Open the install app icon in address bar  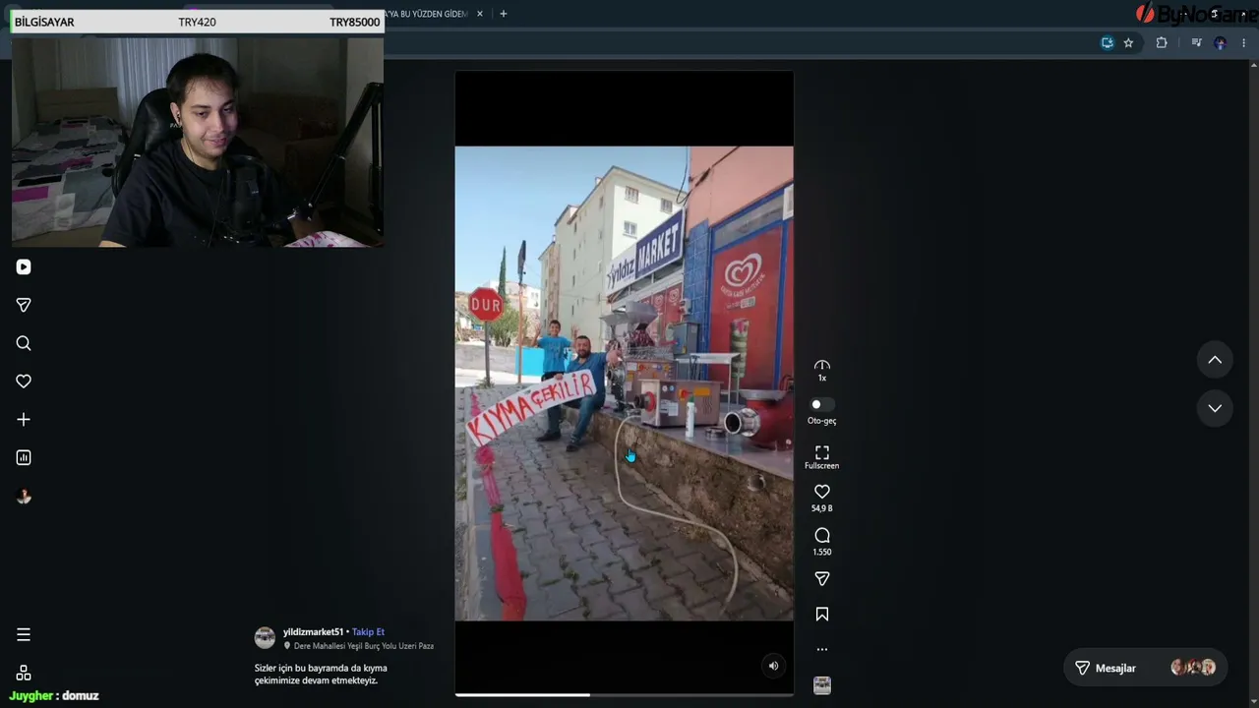click(1107, 43)
